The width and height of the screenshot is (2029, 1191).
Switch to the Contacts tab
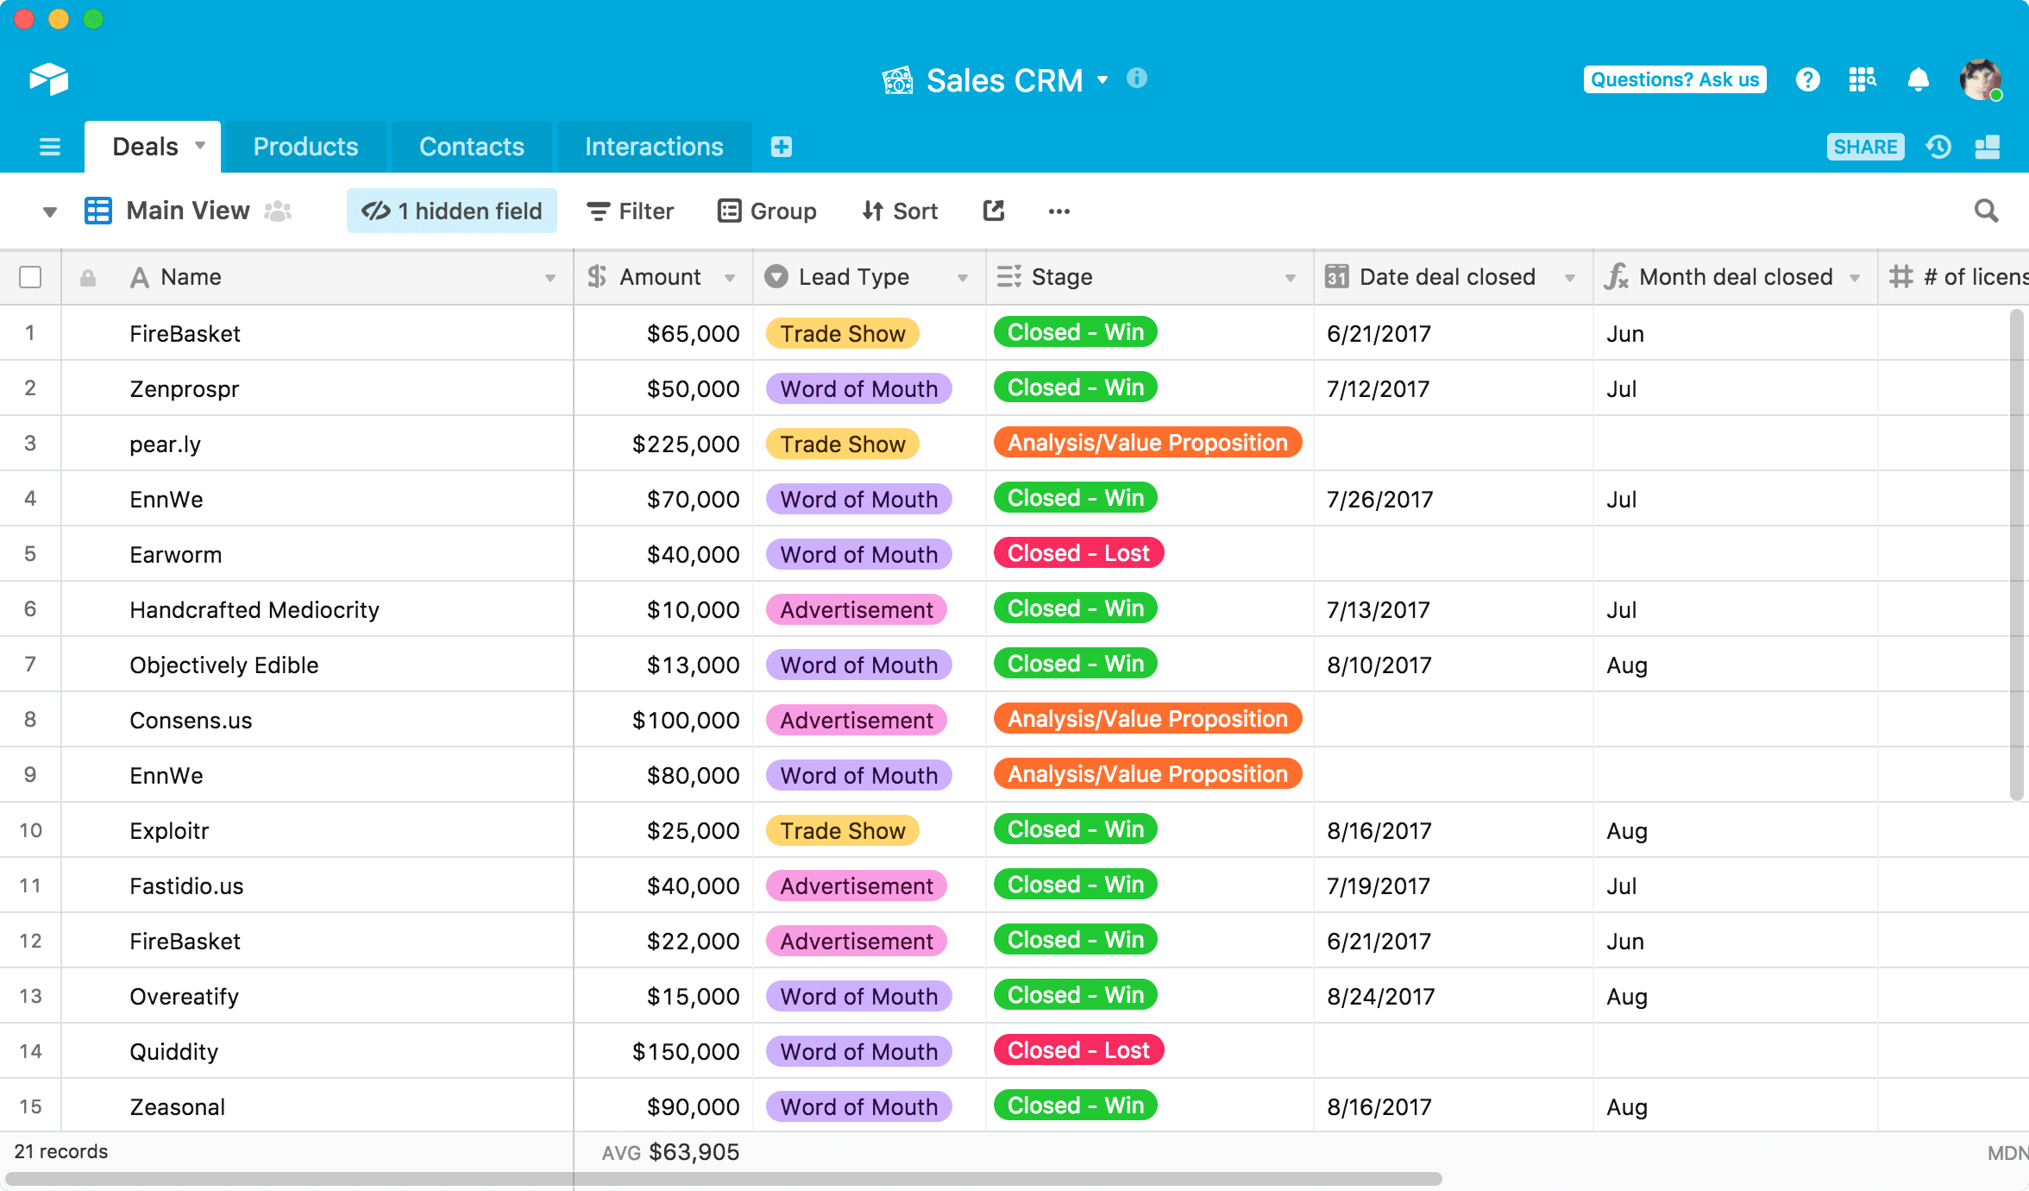point(472,146)
